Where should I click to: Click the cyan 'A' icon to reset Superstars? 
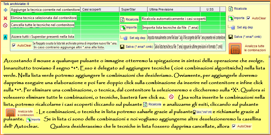pos(6,37)
